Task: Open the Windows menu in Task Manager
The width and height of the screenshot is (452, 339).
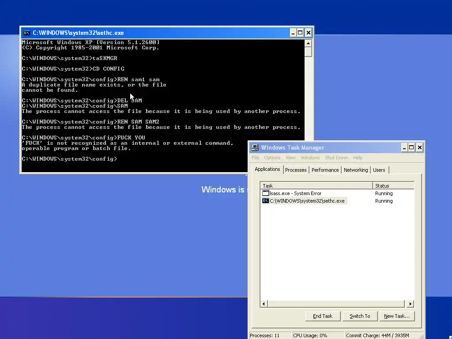Action: tap(310, 158)
